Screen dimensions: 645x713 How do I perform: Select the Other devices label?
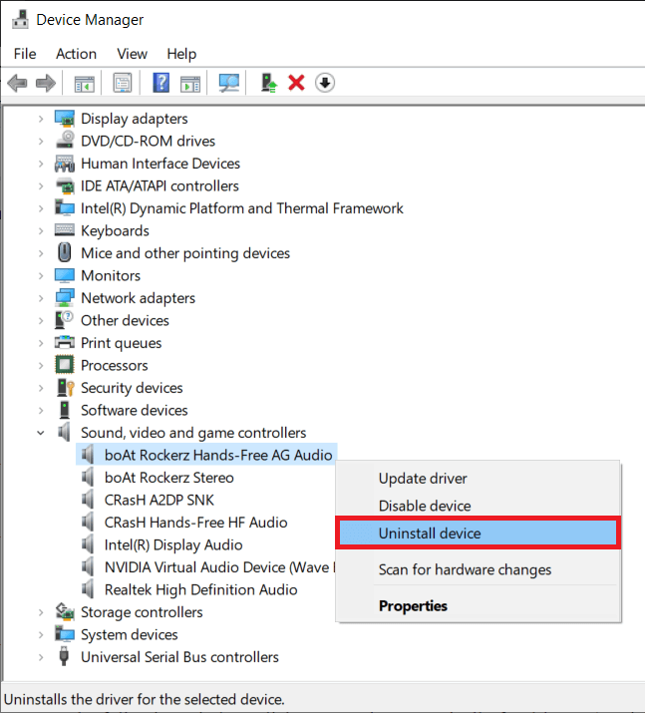125,320
